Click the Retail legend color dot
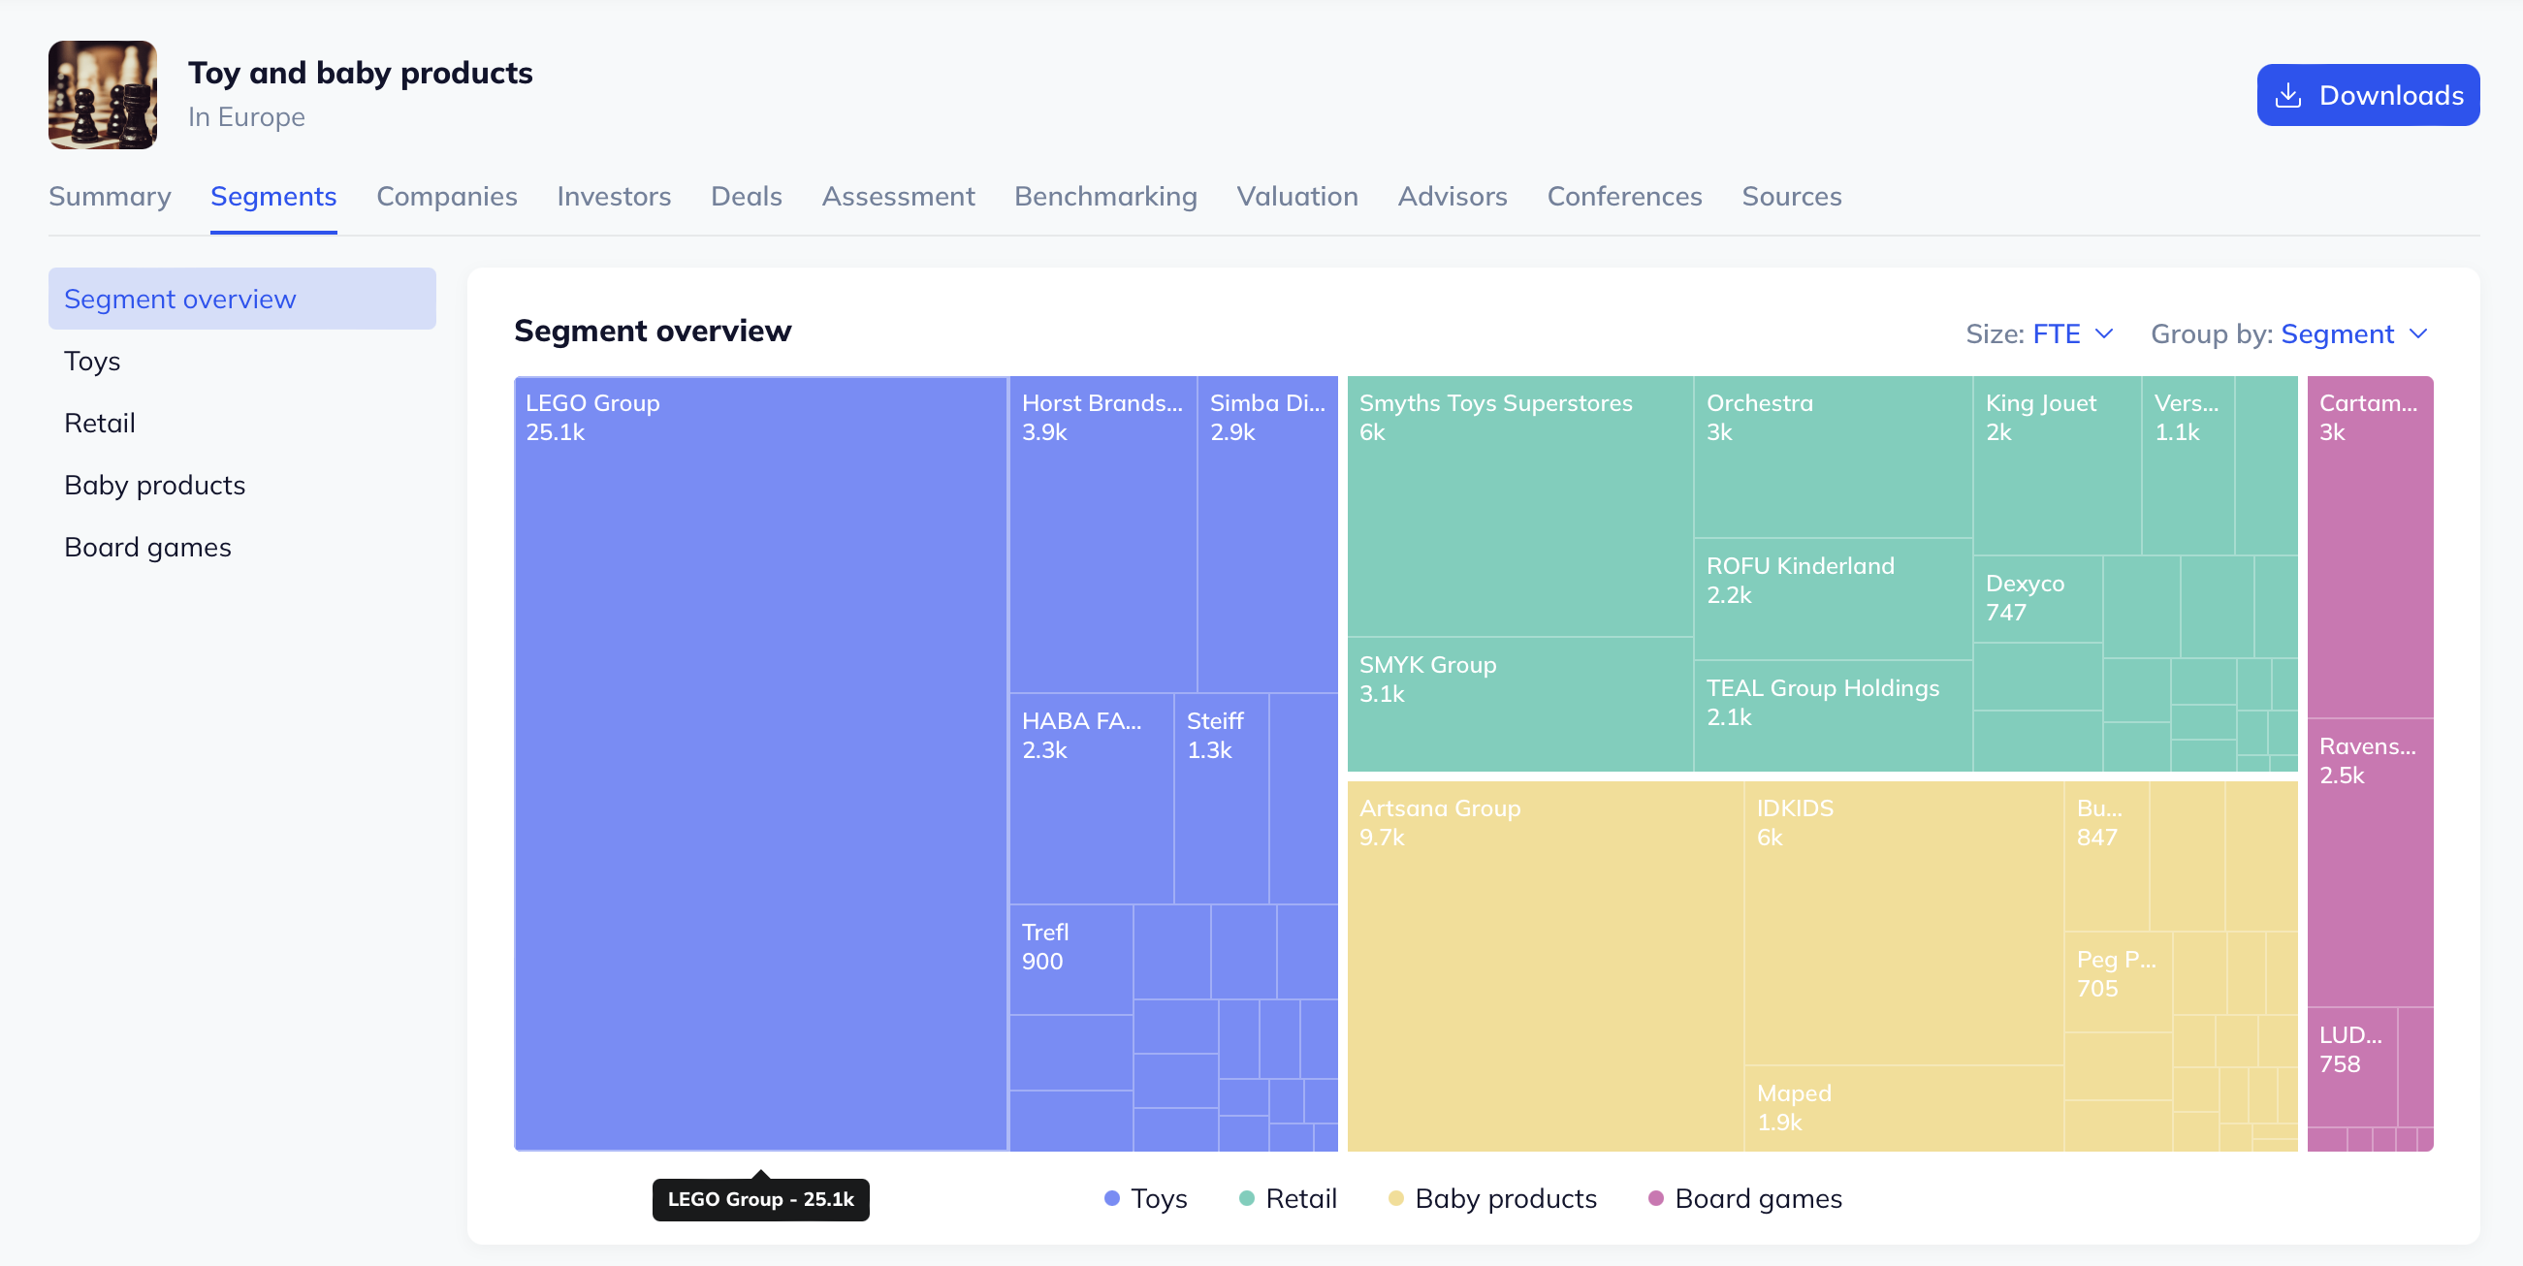The width and height of the screenshot is (2523, 1266). 1246,1197
